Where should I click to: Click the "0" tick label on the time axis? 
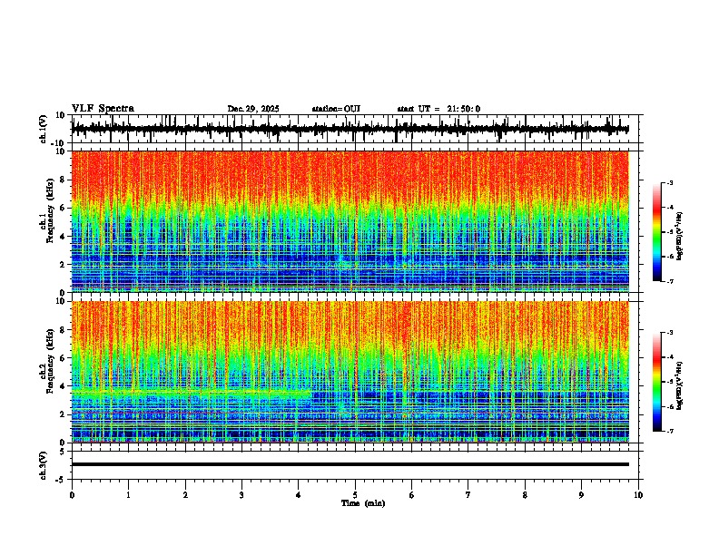click(72, 495)
